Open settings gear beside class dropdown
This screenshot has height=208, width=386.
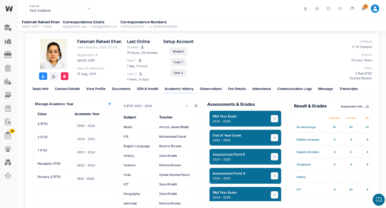[x=196, y=106]
